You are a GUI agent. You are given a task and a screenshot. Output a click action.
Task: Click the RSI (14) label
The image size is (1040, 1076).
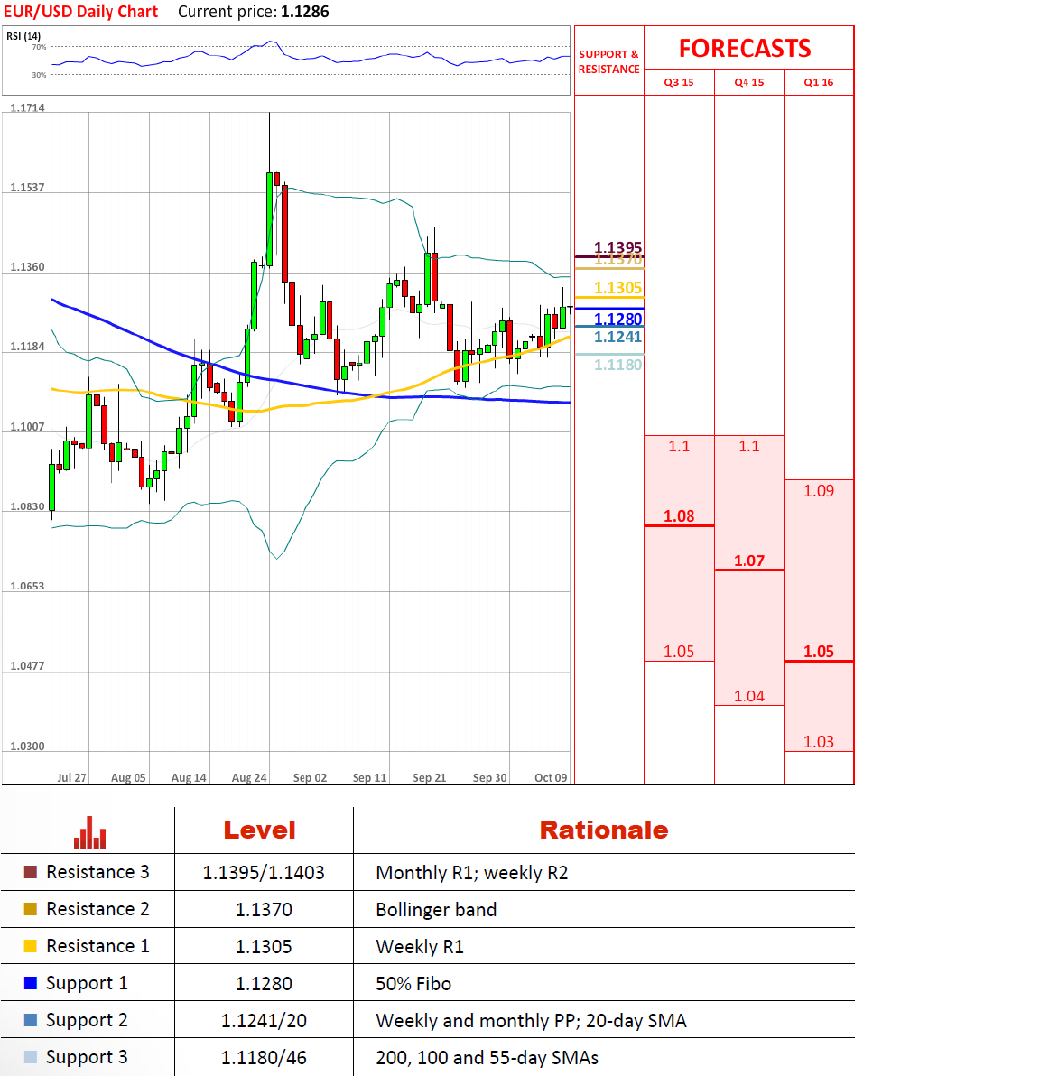pyautogui.click(x=23, y=36)
